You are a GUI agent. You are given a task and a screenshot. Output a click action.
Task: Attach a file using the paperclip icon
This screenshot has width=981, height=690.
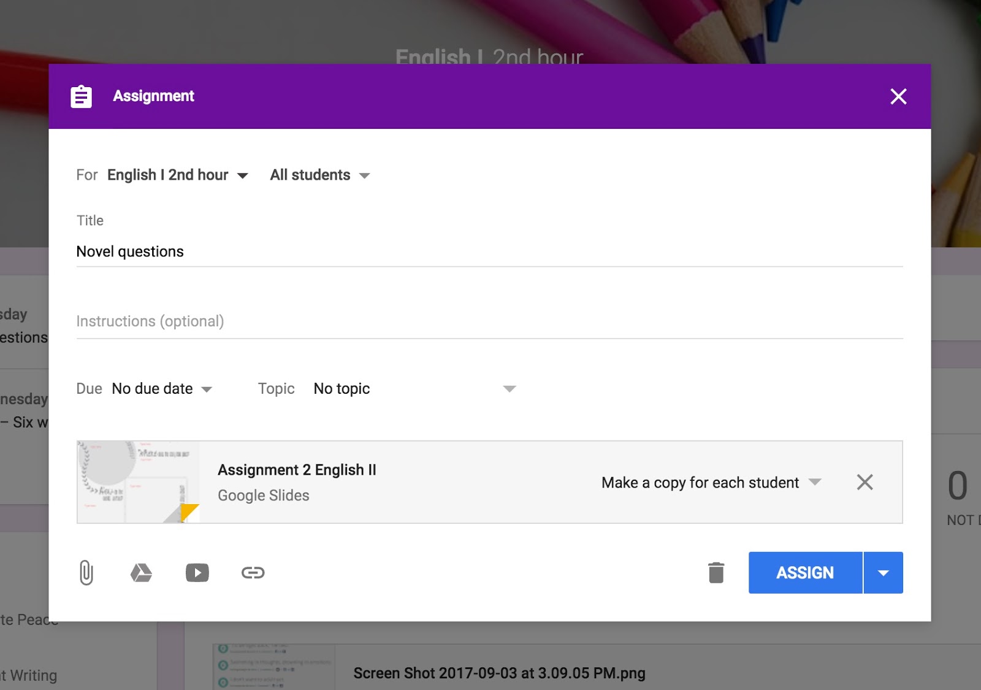86,572
